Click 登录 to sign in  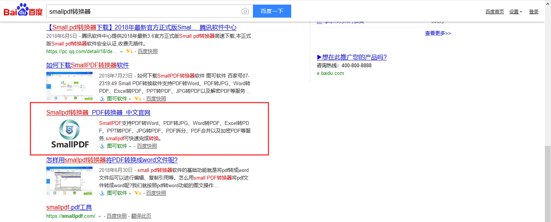[534, 12]
